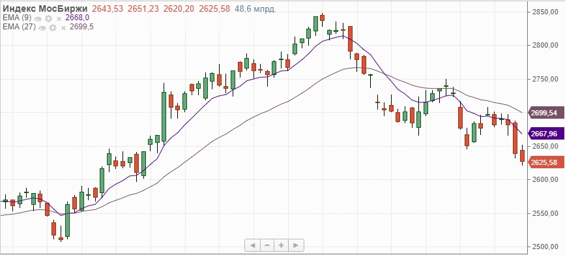The width and height of the screenshot is (565, 255).
Task: Click the high value 2651,23
Action: [x=143, y=9]
